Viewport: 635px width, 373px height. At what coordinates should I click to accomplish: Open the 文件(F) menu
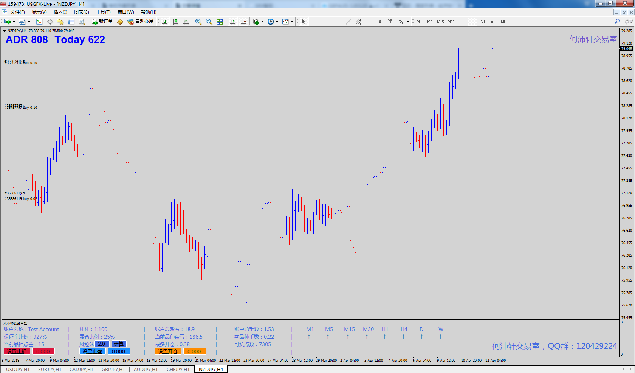pos(17,12)
